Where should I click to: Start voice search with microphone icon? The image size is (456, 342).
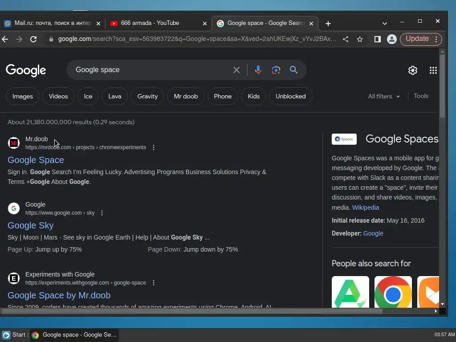[x=258, y=70]
